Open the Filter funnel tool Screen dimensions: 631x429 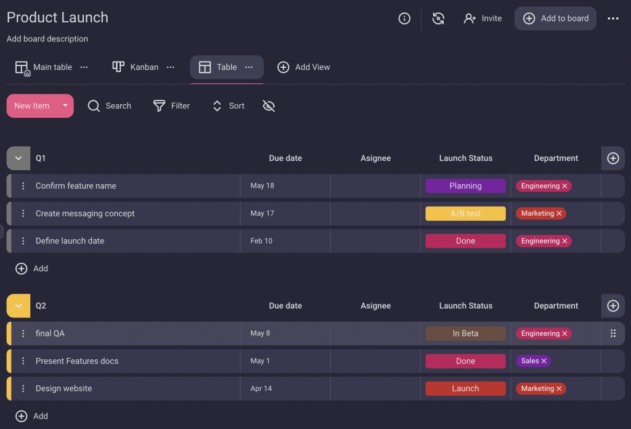point(159,106)
